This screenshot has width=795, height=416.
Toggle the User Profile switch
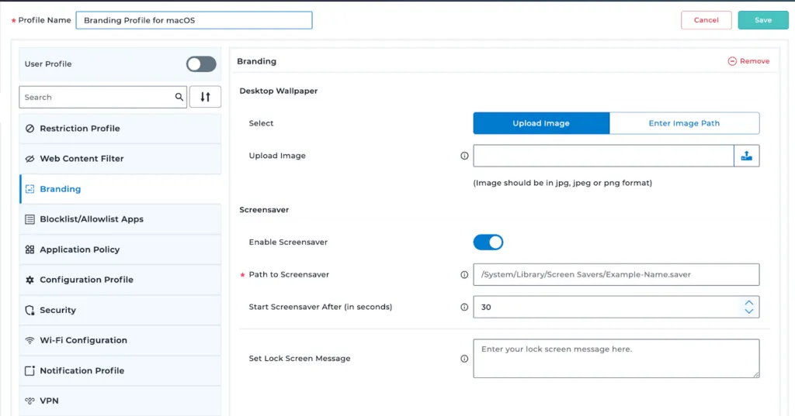pos(201,64)
